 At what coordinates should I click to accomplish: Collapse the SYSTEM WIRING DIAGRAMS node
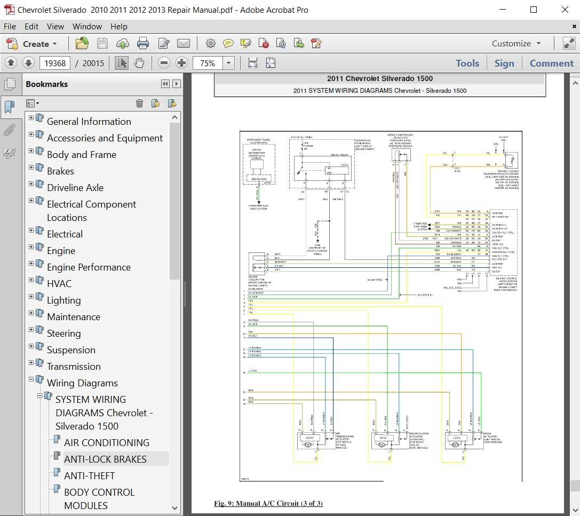(x=39, y=396)
